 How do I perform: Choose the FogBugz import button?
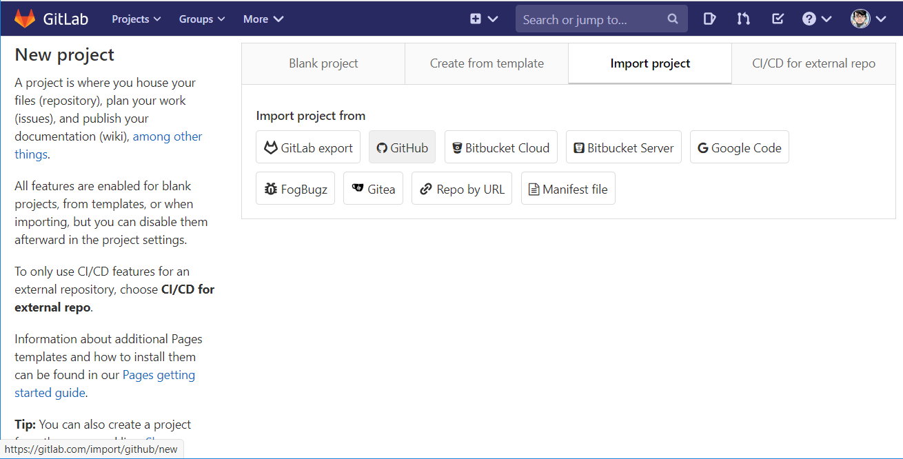click(295, 189)
